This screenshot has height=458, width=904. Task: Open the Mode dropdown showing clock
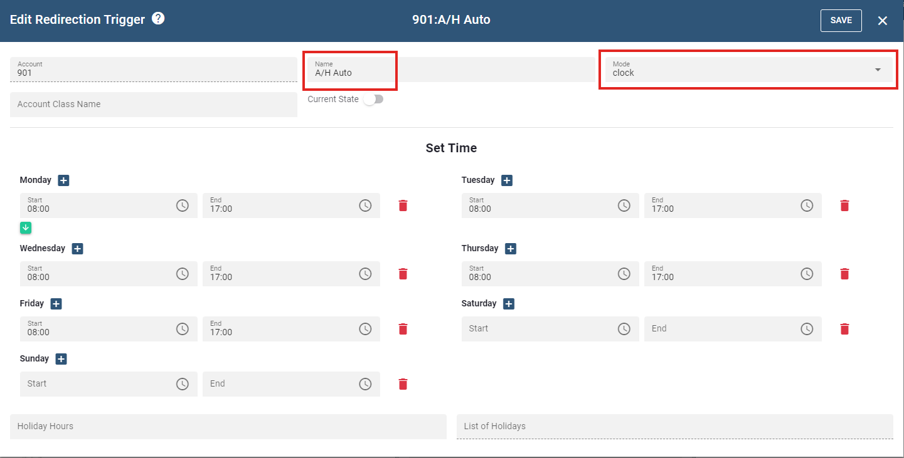point(748,70)
